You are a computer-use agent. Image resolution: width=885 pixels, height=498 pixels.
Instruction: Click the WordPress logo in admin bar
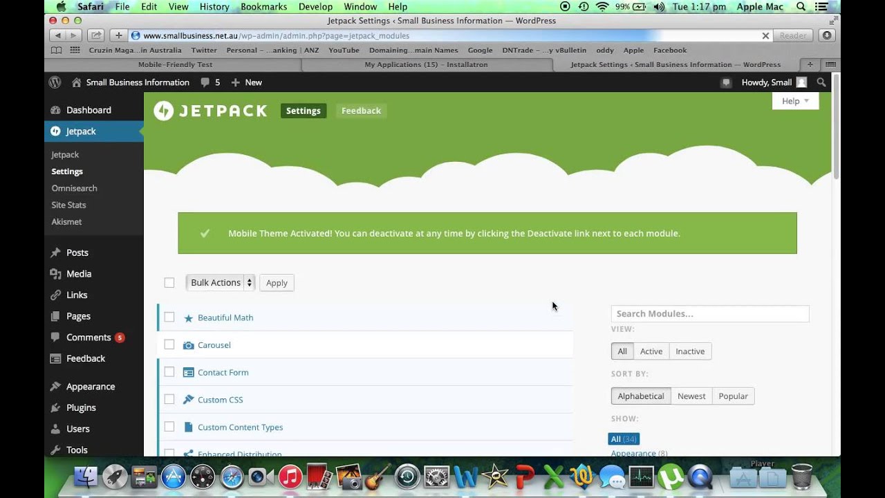pos(55,82)
